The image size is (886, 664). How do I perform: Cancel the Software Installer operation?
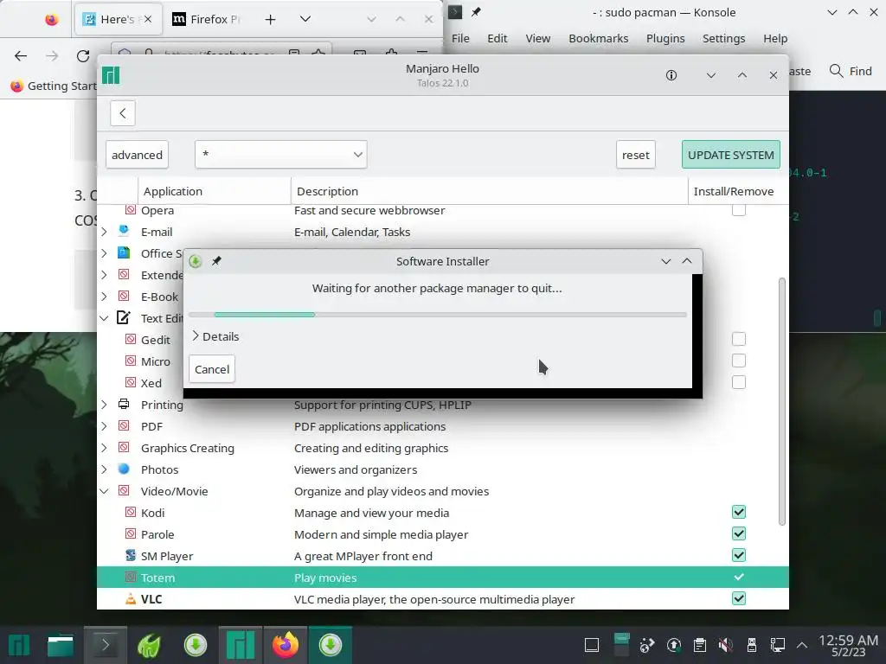[x=212, y=369]
